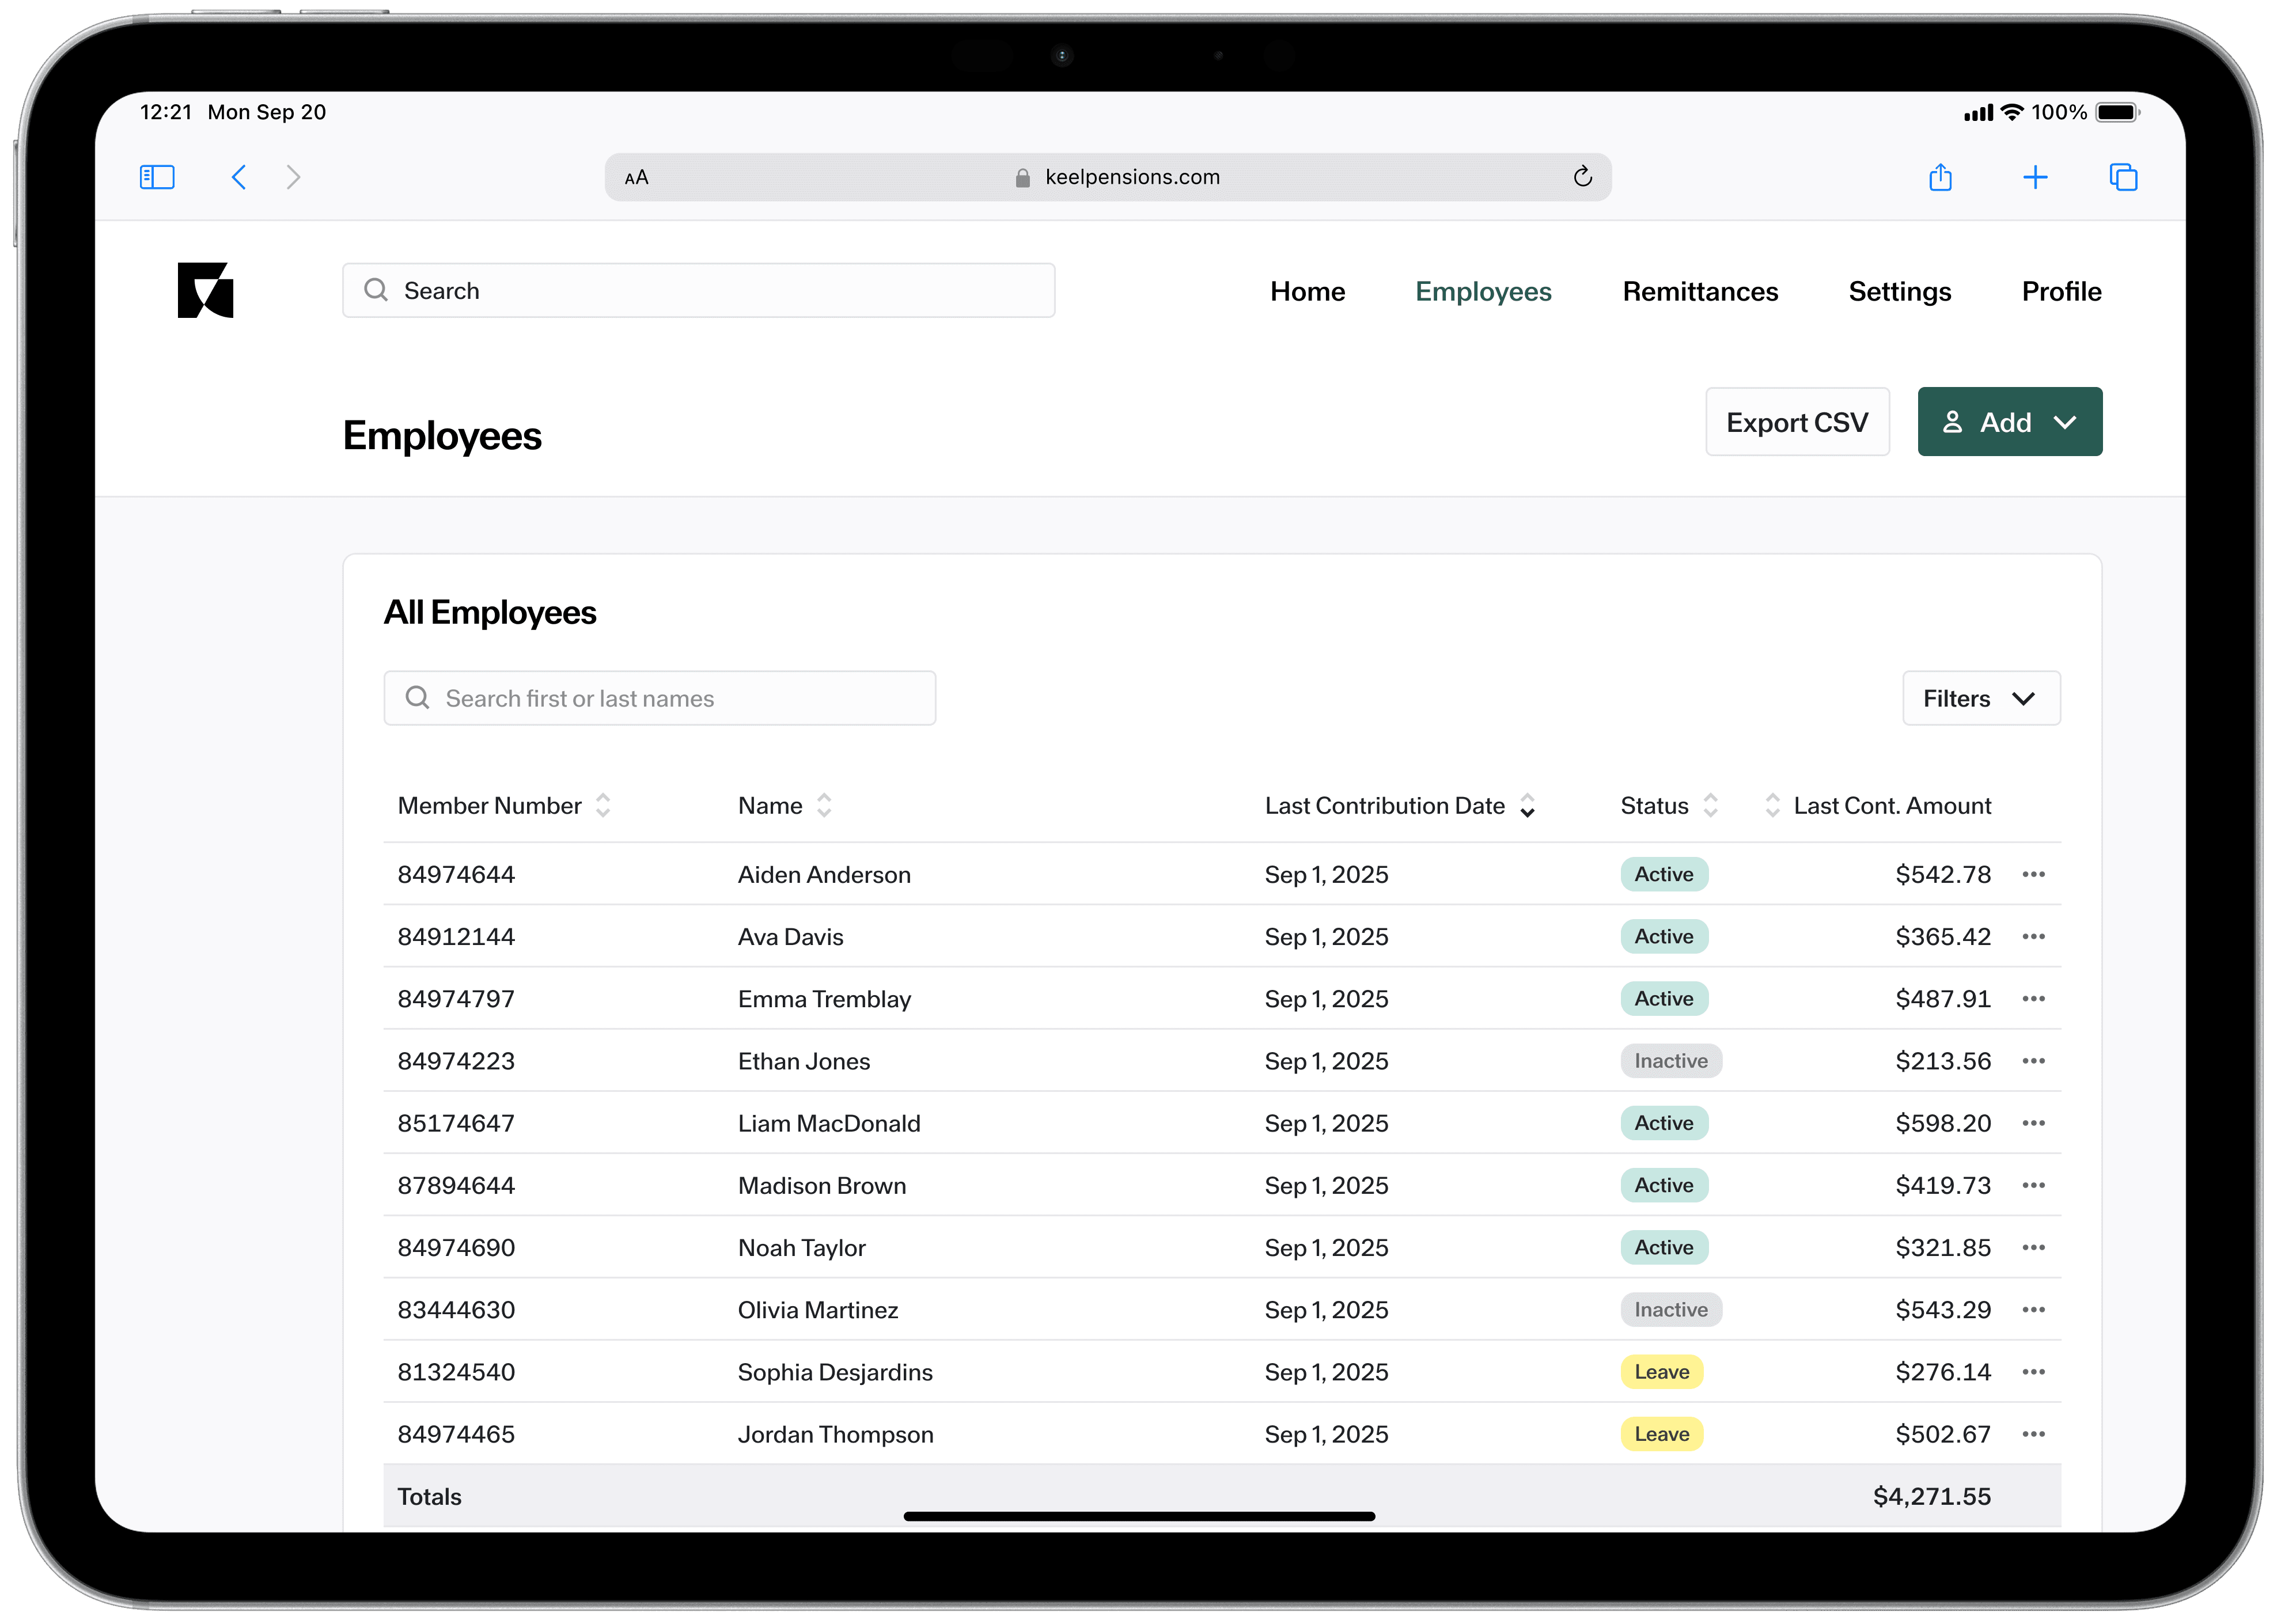Focus the Search first or last names field

(x=660, y=698)
